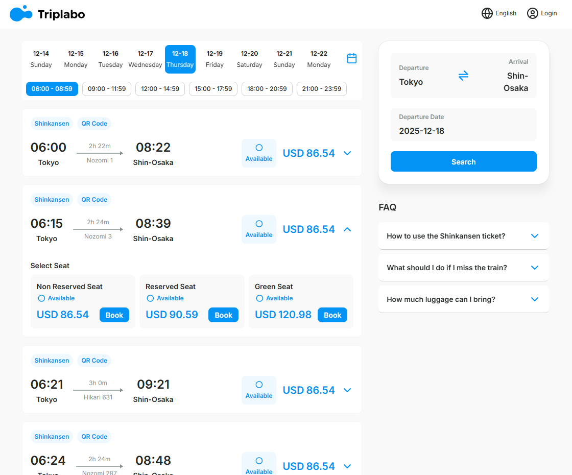Book the Green Seat for USD 120.98
572x475 pixels.
(x=332, y=315)
